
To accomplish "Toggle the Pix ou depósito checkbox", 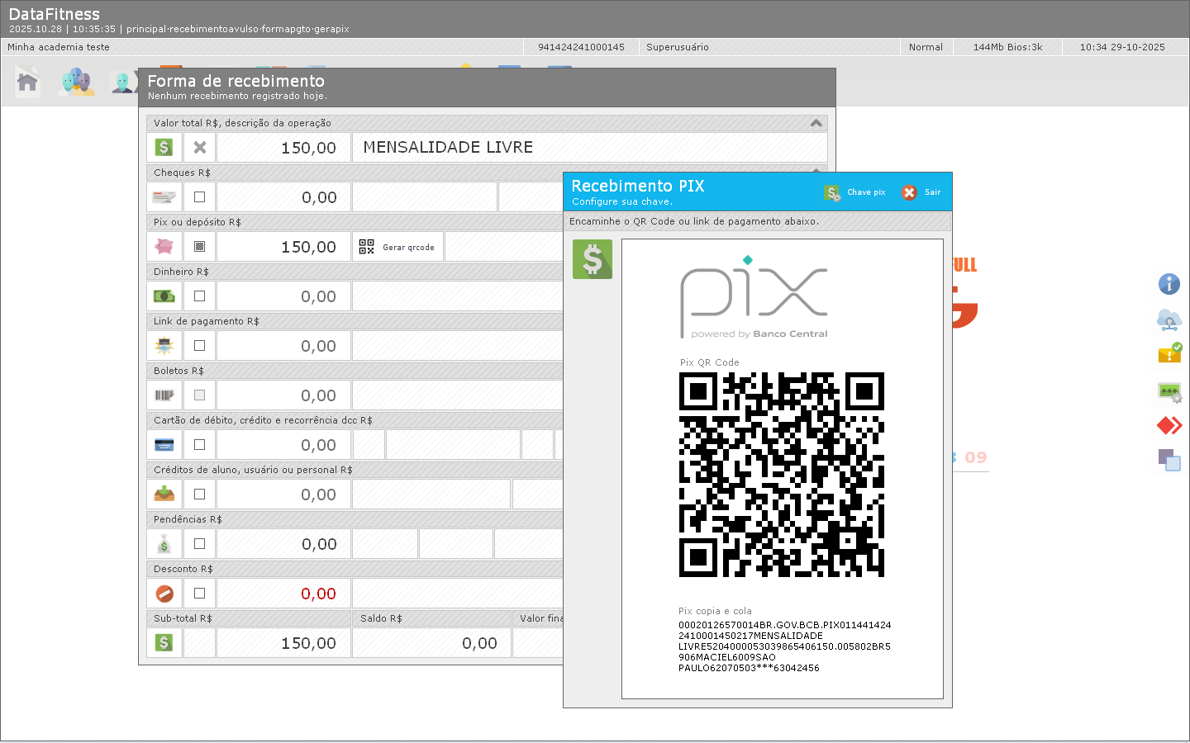I will point(199,247).
